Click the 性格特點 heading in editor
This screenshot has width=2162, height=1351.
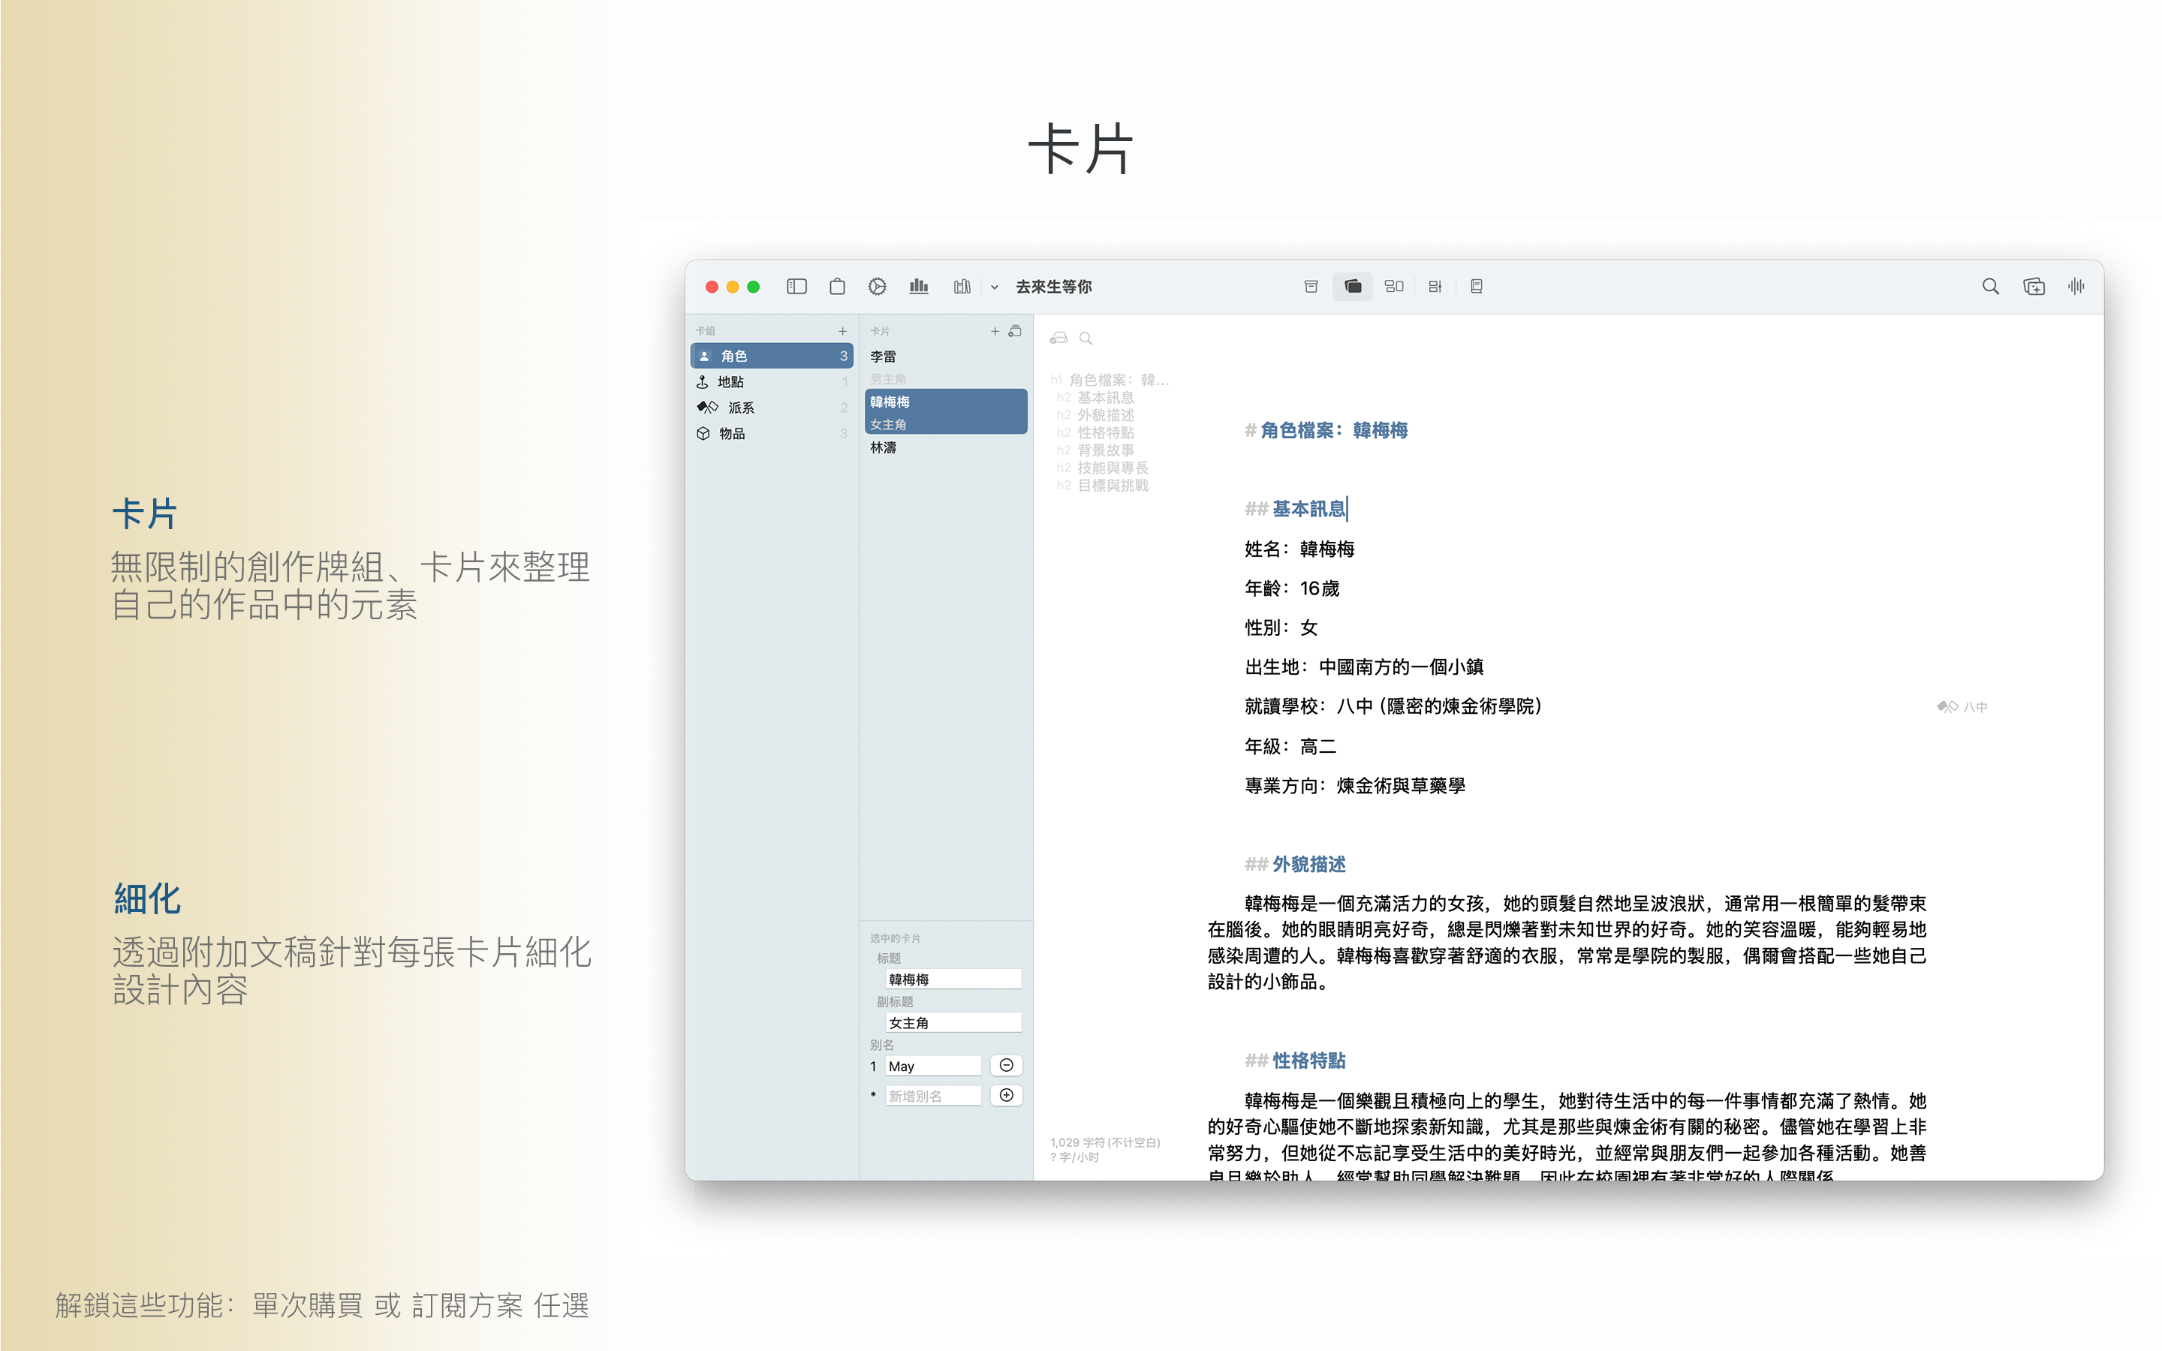(x=1308, y=1061)
